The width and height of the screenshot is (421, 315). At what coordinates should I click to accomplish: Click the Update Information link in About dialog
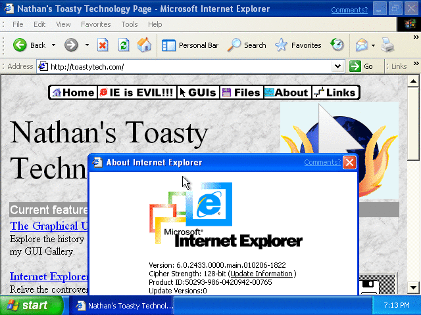tap(262, 274)
